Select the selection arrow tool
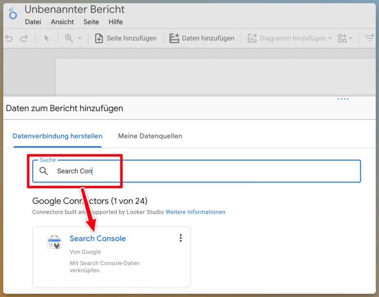Screen dimensions: 379x297 point(46,38)
